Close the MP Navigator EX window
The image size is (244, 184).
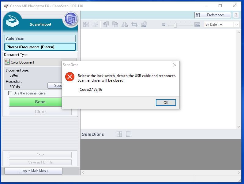[x=234, y=6]
